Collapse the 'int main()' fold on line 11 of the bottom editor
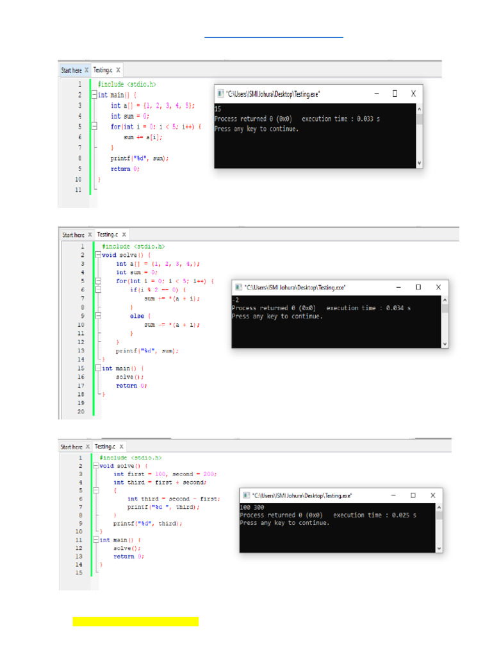 [x=96, y=539]
